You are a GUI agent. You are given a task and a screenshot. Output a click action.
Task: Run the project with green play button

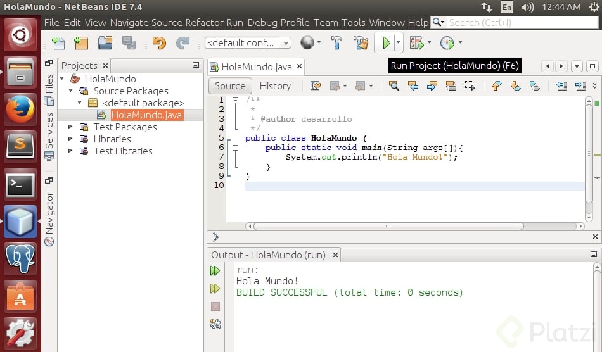[386, 42]
